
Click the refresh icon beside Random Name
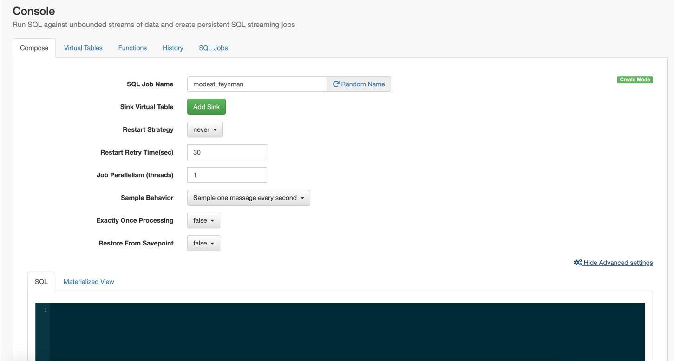pos(336,84)
